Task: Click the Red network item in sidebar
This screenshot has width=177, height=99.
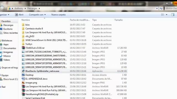Action: tap(3, 87)
